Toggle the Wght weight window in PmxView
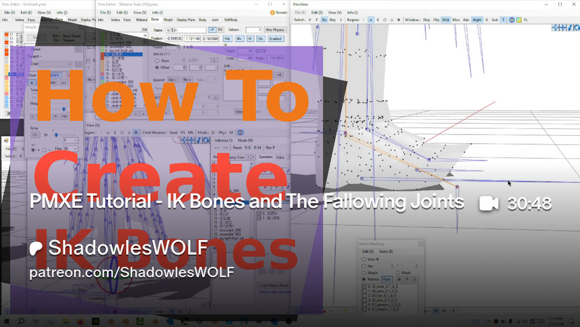Viewport: 580px width, 327px height. click(x=477, y=20)
